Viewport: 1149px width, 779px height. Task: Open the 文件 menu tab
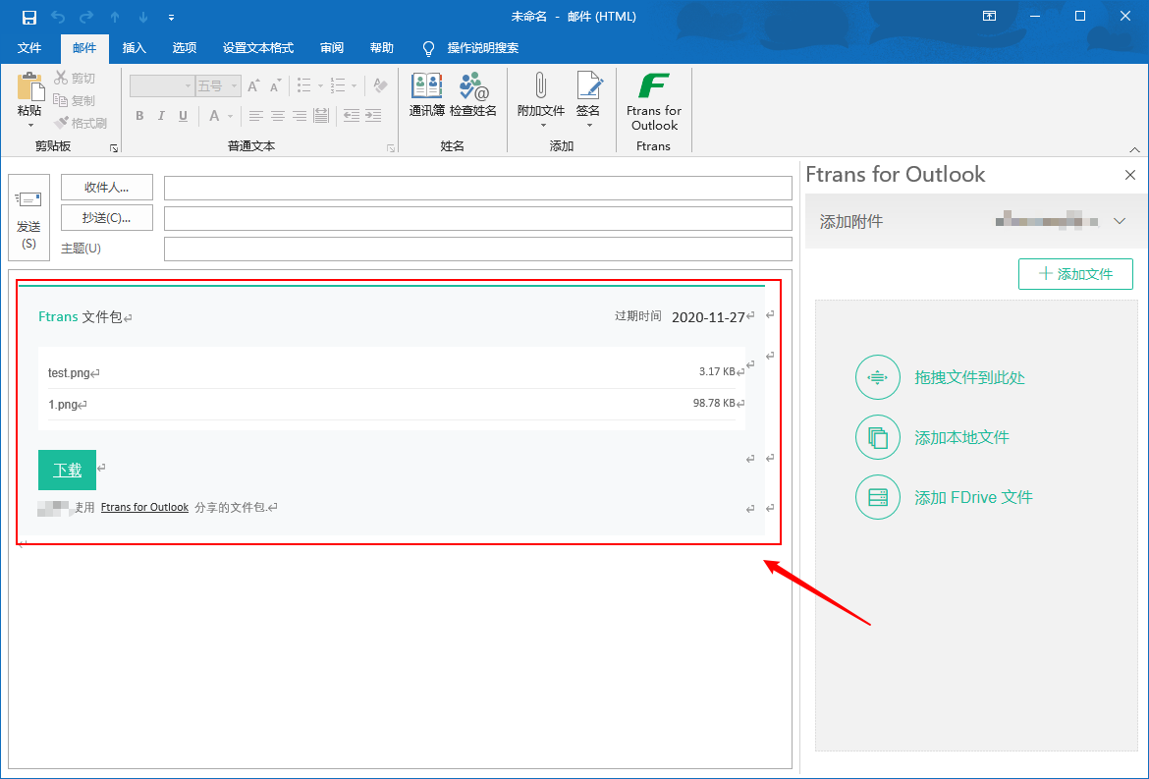coord(29,48)
